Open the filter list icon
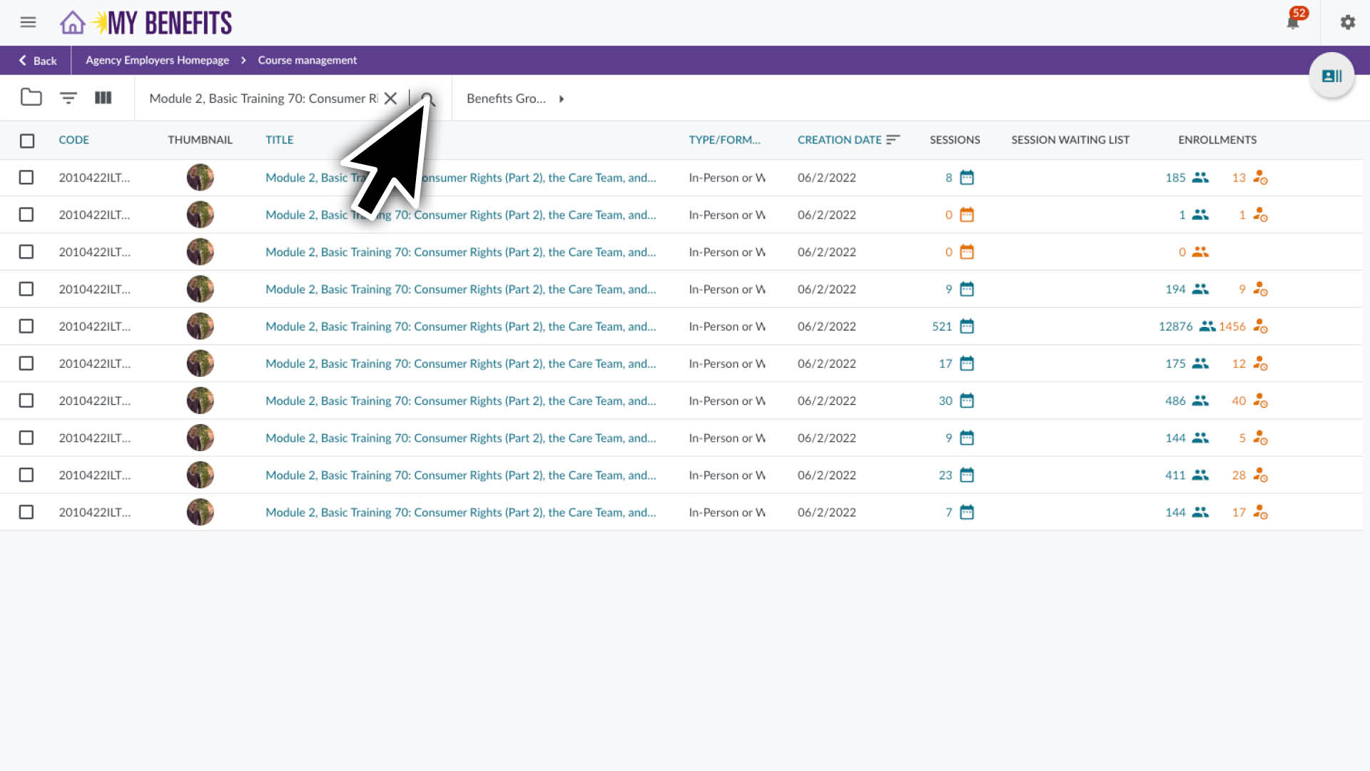Screen dimensions: 1370x771 tap(68, 98)
